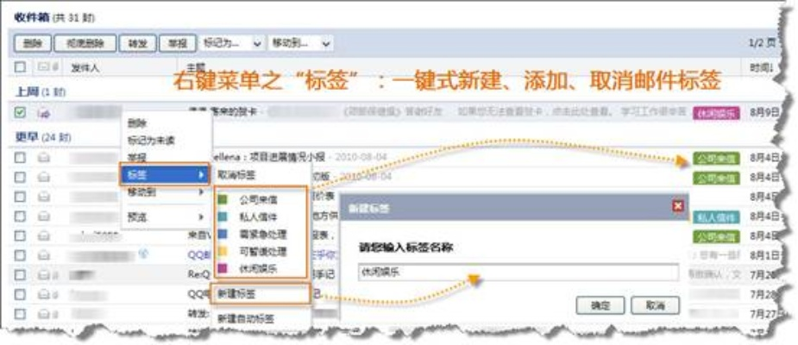
Task: Click the mail-status icon column header
Action: tap(43, 67)
